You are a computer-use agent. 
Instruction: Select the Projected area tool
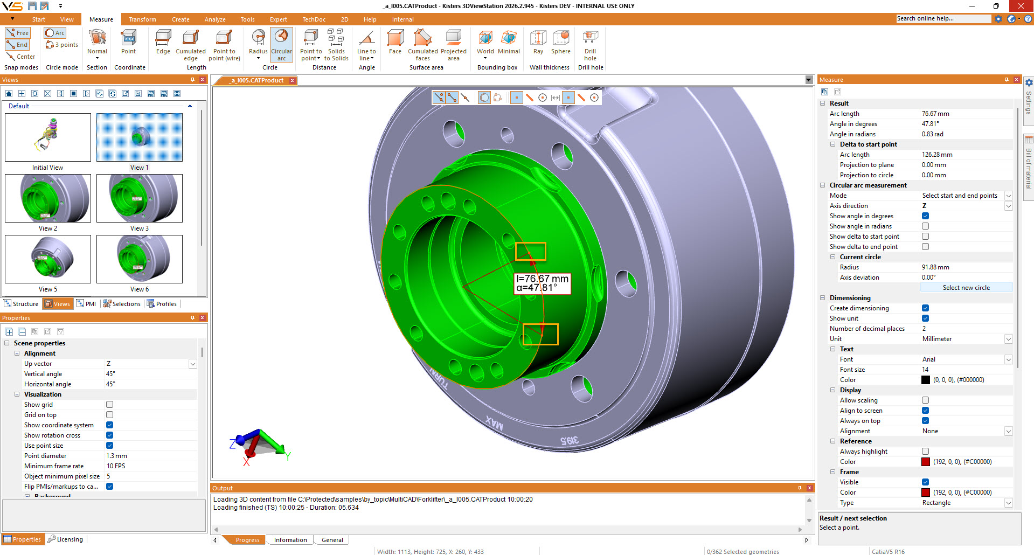click(454, 45)
